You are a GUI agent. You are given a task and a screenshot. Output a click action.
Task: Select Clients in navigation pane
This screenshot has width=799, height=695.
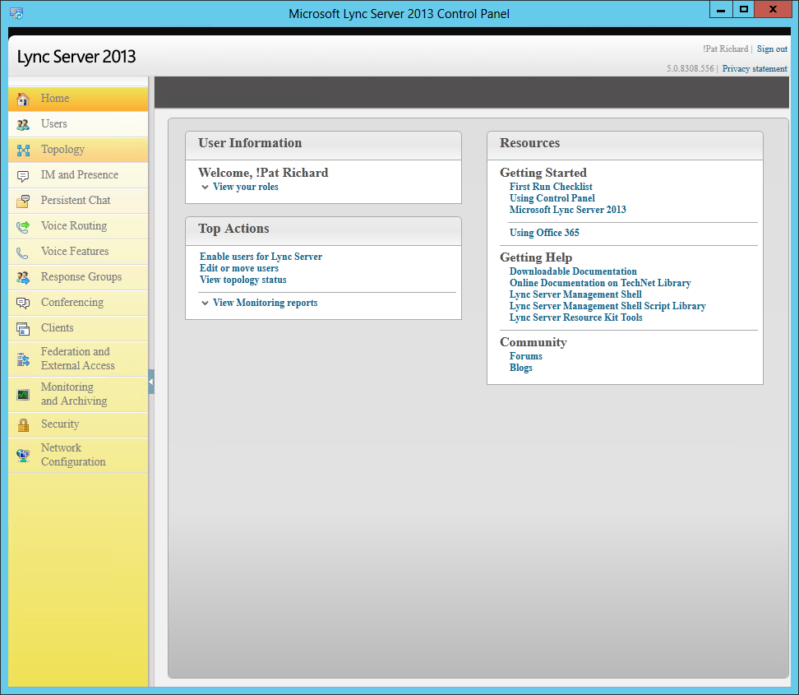coord(78,328)
